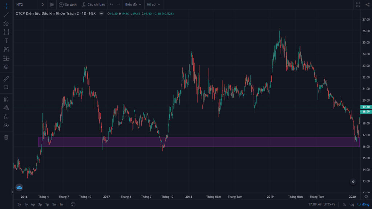Image resolution: width=372 pixels, height=209 pixels.
Task: Activate the zoom in magnifier tool
Action: point(7,87)
